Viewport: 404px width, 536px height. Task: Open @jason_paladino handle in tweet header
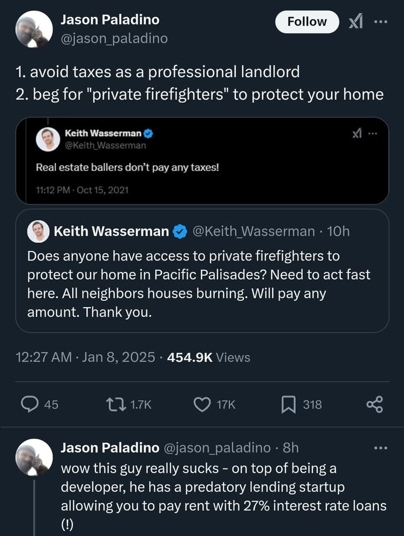pyautogui.click(x=114, y=38)
